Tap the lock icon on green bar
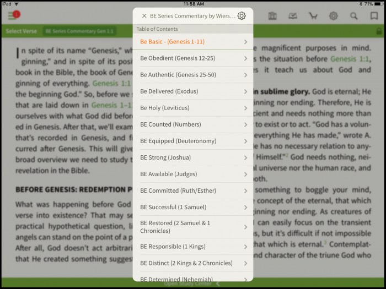The height and width of the screenshot is (289, 386). tap(379, 31)
